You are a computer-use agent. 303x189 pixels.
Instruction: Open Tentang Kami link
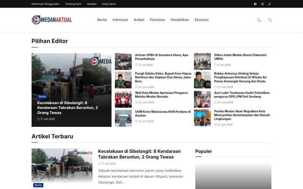coord(73,4)
